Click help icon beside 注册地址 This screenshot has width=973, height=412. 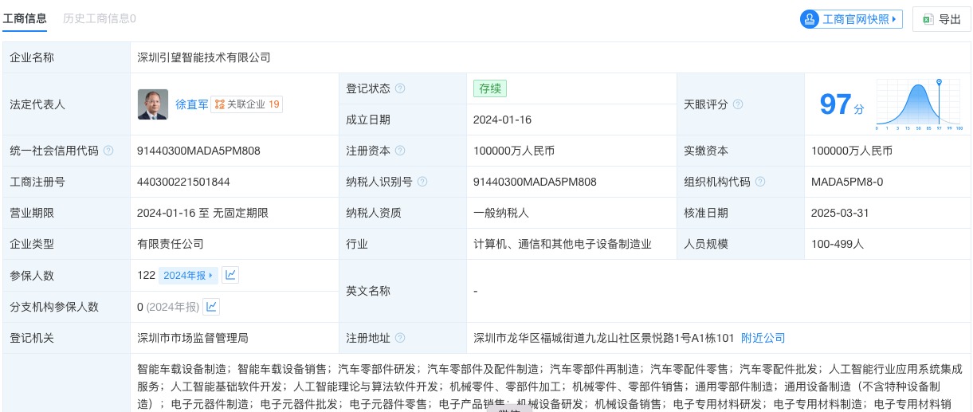click(400, 338)
